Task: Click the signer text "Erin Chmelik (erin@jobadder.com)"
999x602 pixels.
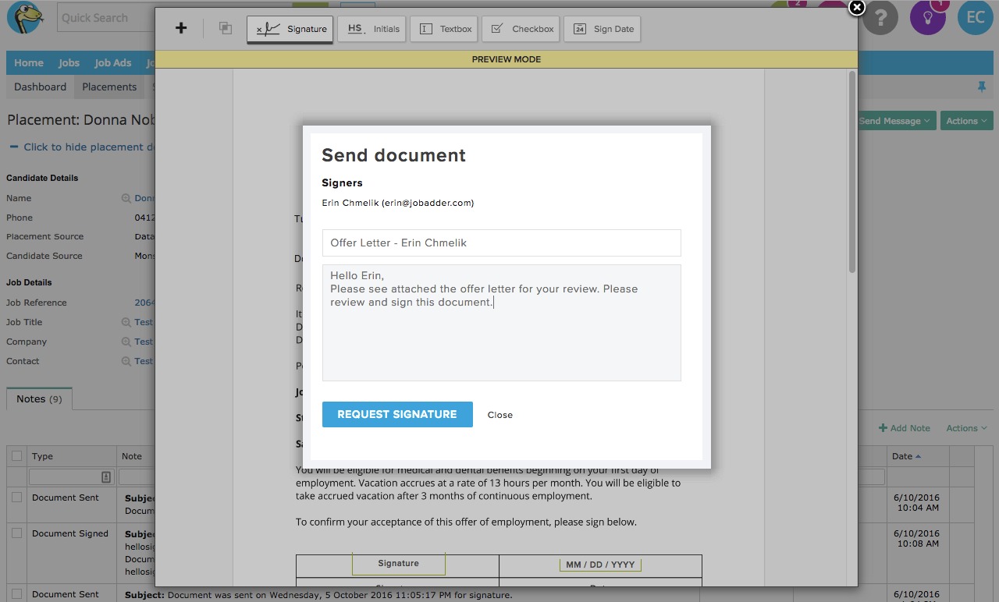Action: tap(398, 203)
